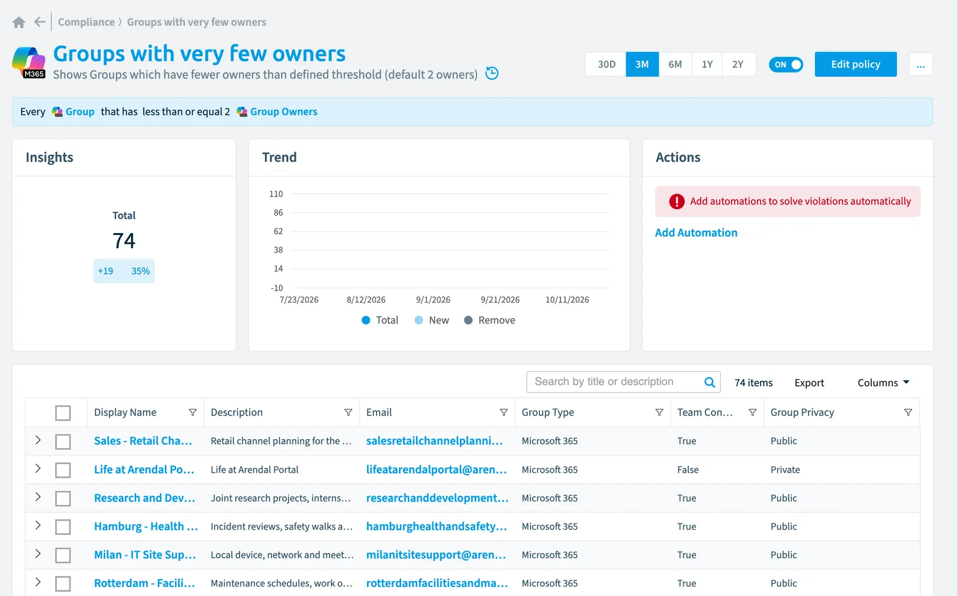Open the Milan - IT Site Sup… group
This screenshot has width=958, height=596.
tap(145, 555)
